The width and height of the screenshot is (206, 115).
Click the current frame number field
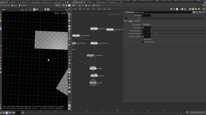[x=18, y=113]
